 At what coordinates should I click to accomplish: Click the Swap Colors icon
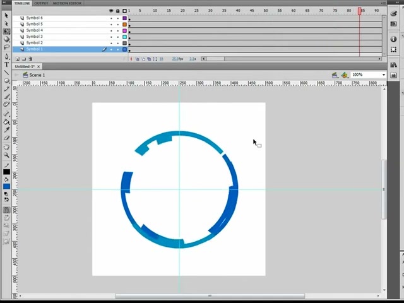(6, 199)
